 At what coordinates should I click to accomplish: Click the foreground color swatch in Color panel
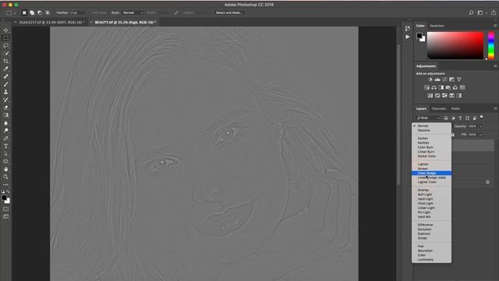click(419, 36)
